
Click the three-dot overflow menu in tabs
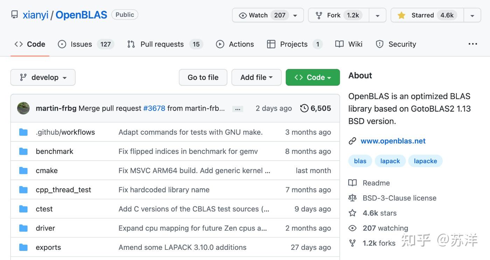pos(473,44)
